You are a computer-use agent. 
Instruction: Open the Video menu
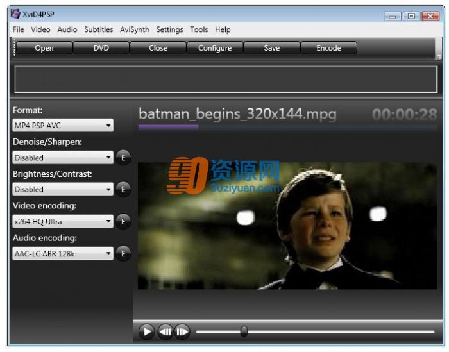(40, 29)
